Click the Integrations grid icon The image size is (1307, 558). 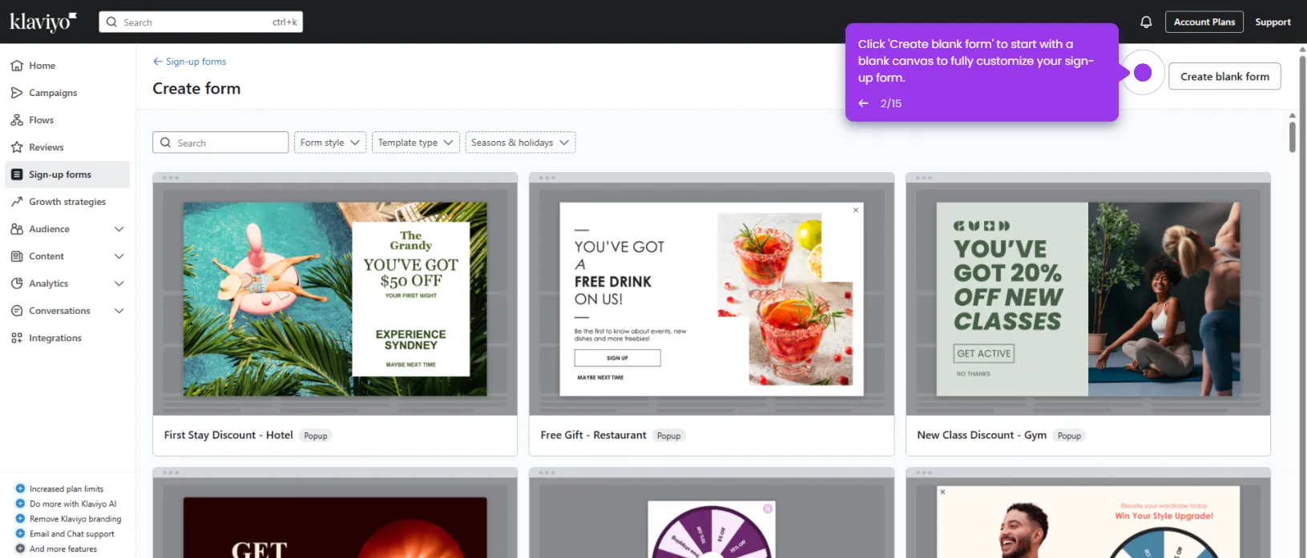point(17,338)
